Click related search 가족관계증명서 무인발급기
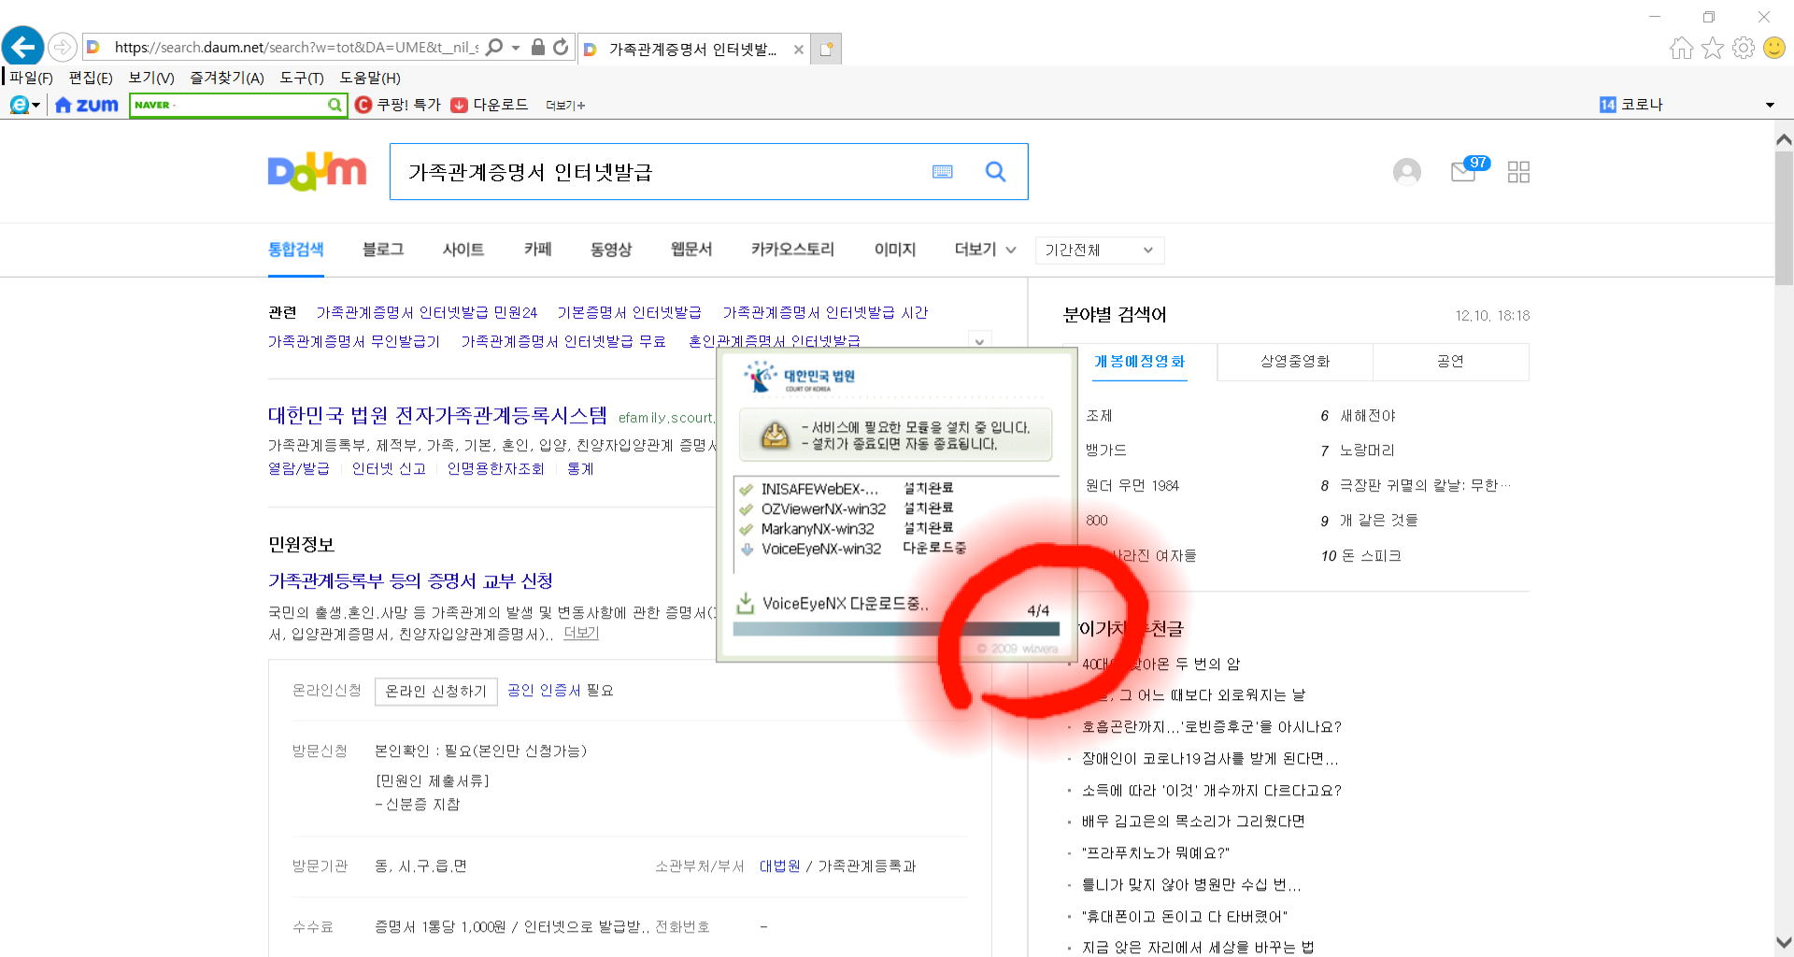 point(354,341)
